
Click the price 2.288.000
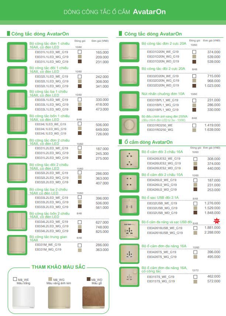click(x=212, y=232)
